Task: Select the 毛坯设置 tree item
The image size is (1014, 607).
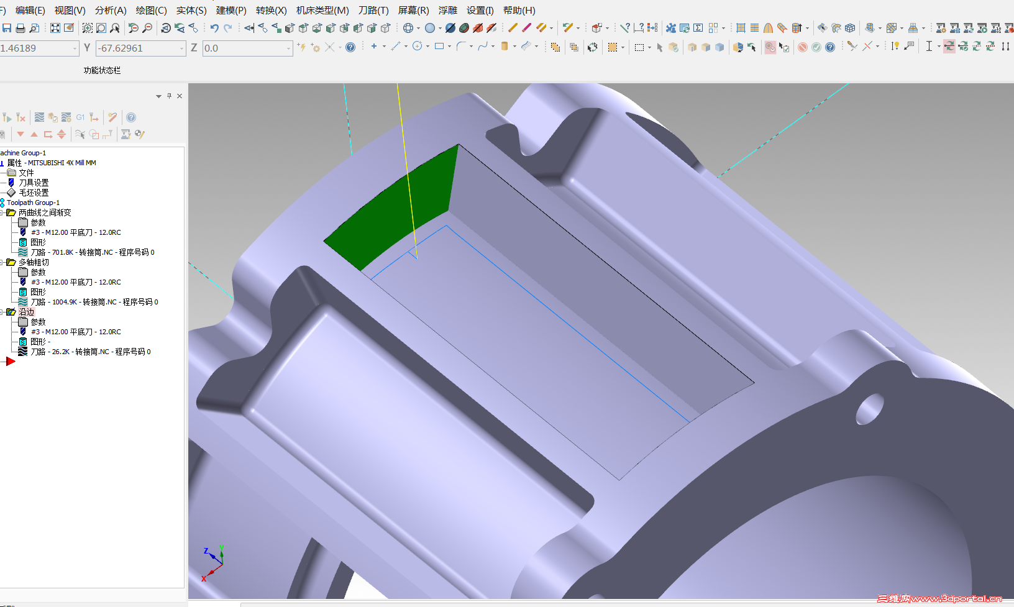Action: pos(34,193)
